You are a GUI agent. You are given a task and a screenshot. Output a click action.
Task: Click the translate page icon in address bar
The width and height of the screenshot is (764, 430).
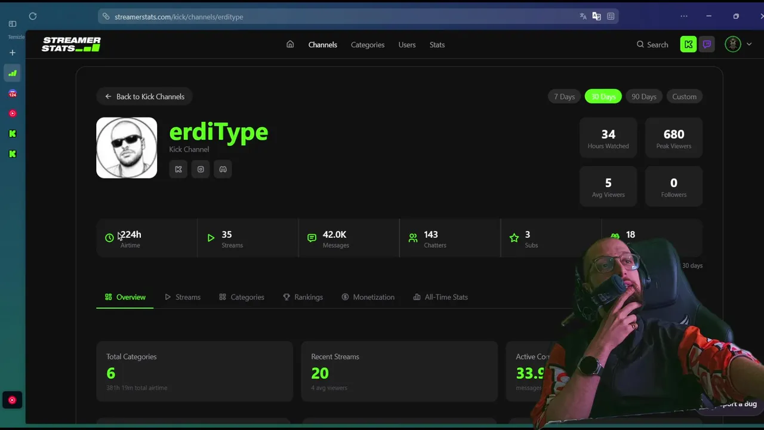pyautogui.click(x=583, y=16)
